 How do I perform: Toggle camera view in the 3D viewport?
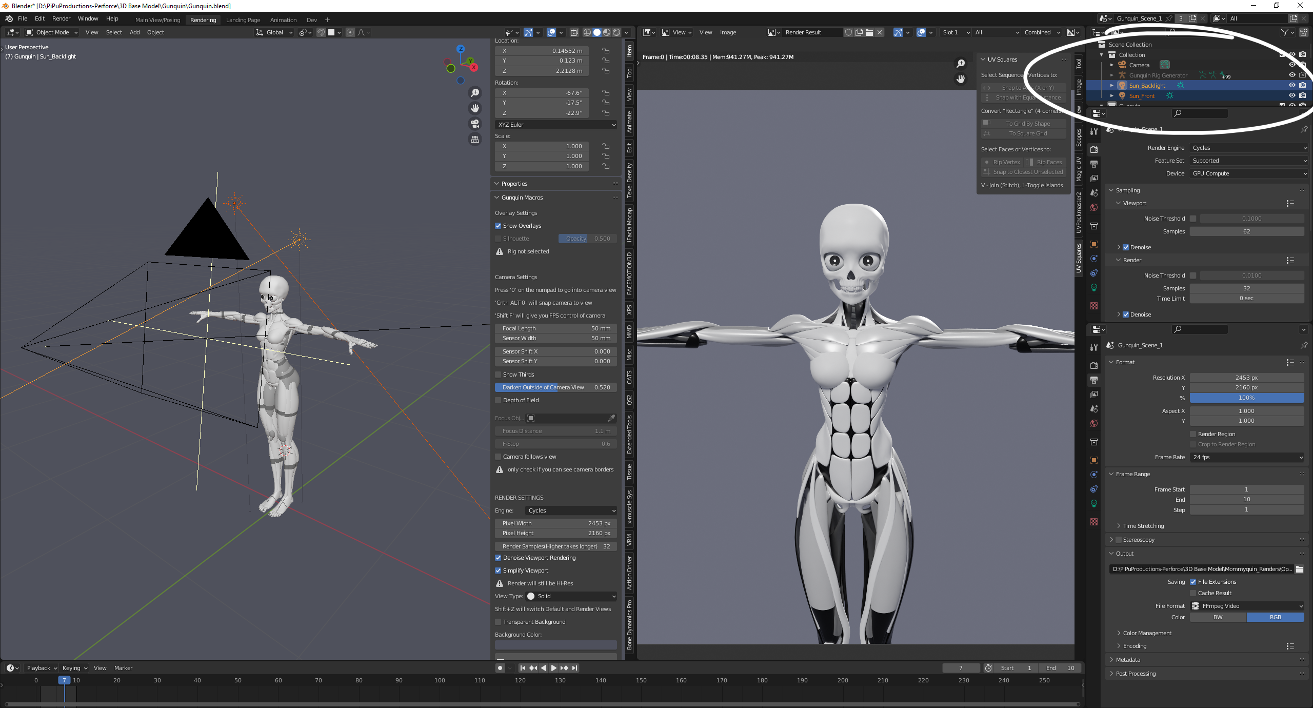click(x=475, y=124)
